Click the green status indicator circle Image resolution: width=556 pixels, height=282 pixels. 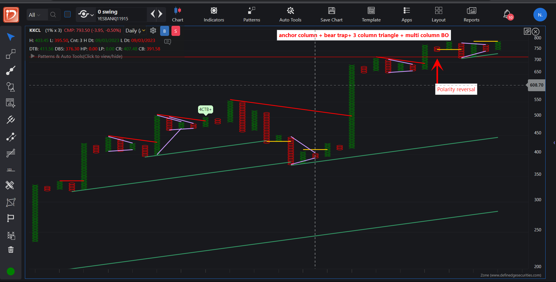click(11, 271)
